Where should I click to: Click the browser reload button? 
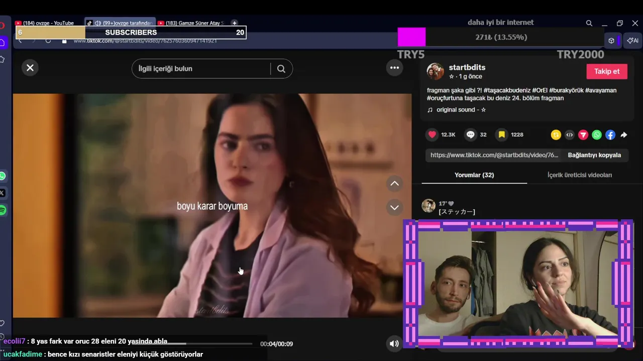point(48,41)
